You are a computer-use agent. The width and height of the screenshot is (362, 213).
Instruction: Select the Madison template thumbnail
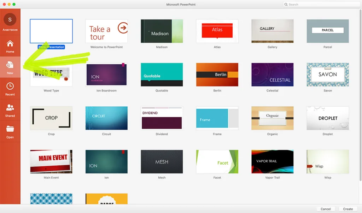(x=162, y=31)
